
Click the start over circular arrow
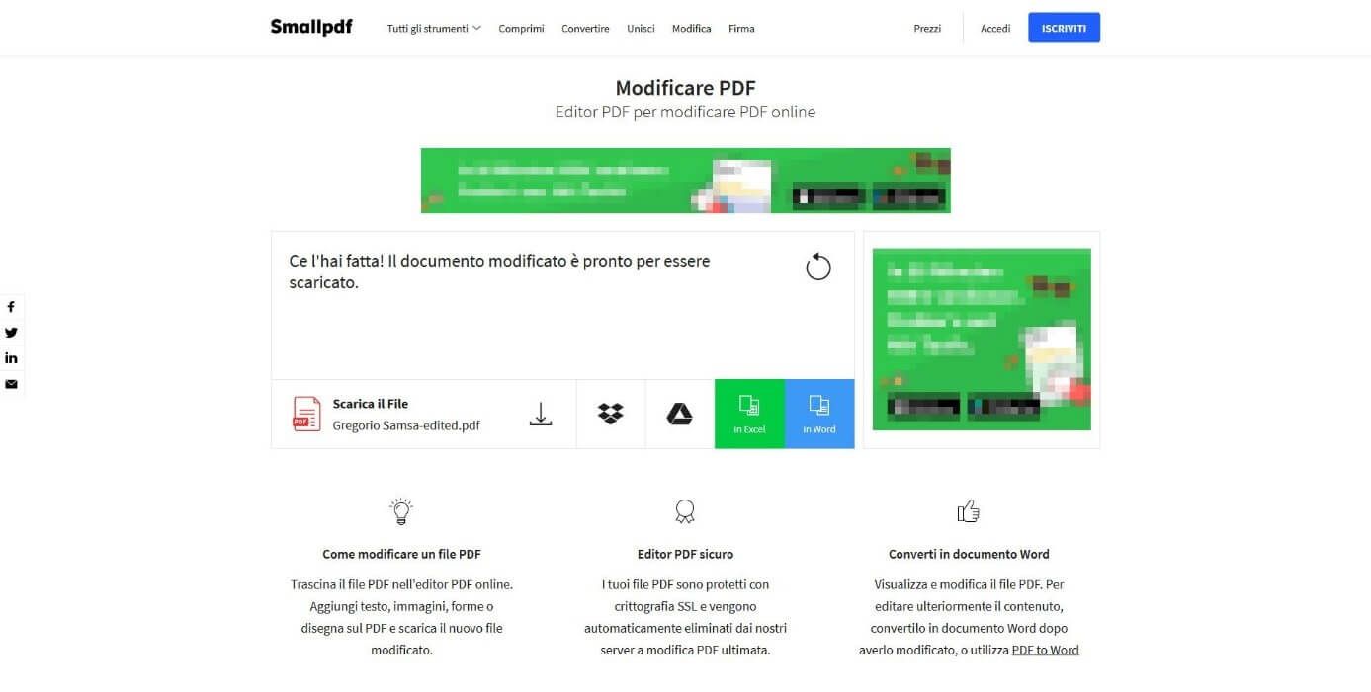pyautogui.click(x=818, y=267)
